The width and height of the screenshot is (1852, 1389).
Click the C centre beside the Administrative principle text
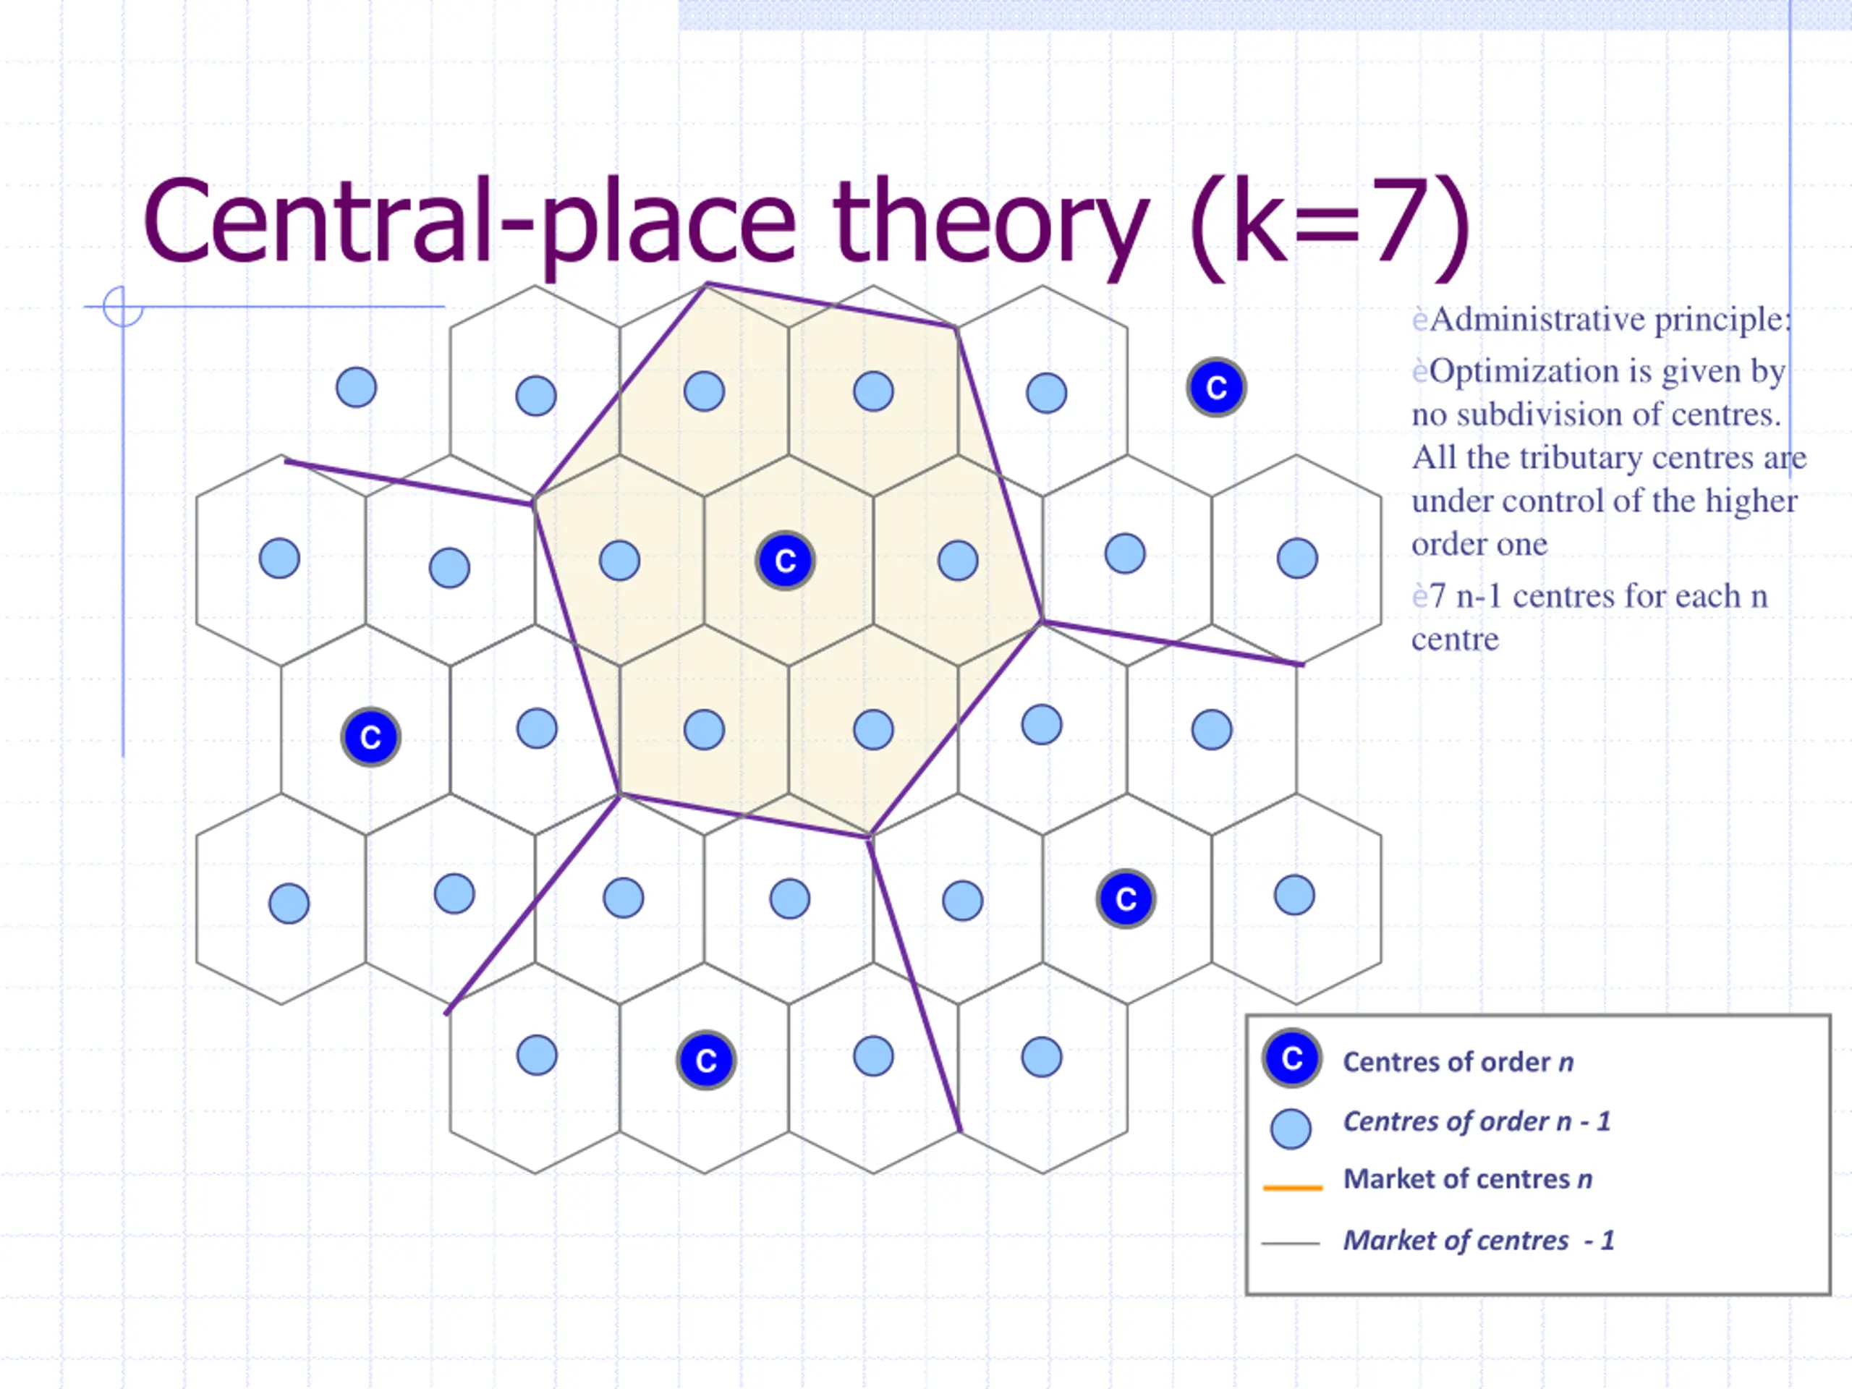click(1217, 387)
